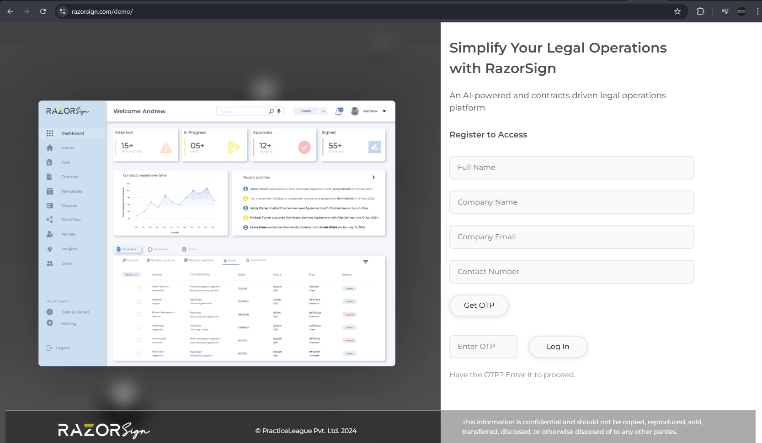Select the Mitchell row radio button

(139, 301)
